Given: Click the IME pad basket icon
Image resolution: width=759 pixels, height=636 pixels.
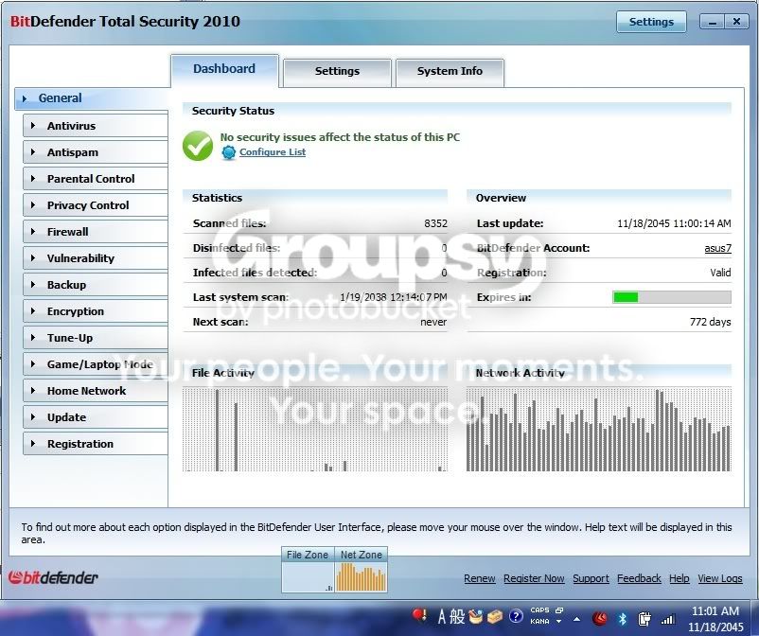Looking at the screenshot, I should 476,616.
